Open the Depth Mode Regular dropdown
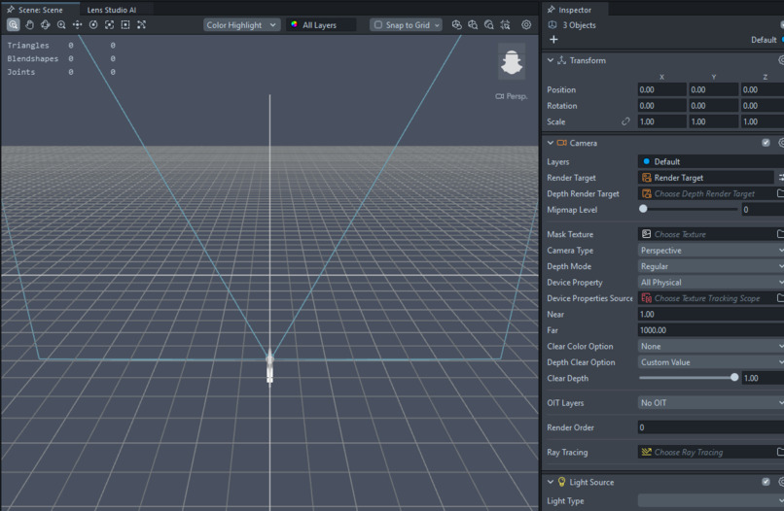This screenshot has height=511, width=784. (x=710, y=266)
